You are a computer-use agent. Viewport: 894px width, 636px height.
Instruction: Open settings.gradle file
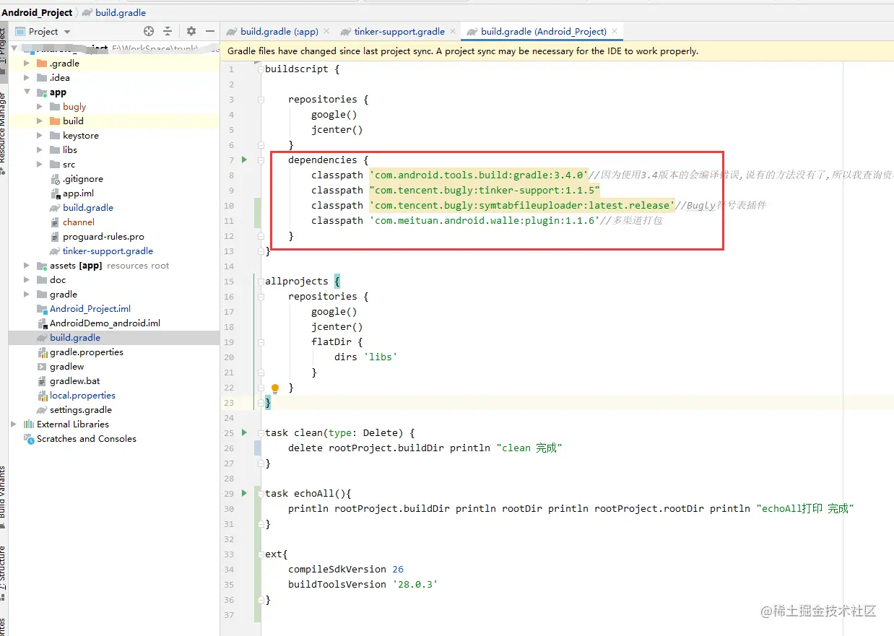(x=80, y=410)
